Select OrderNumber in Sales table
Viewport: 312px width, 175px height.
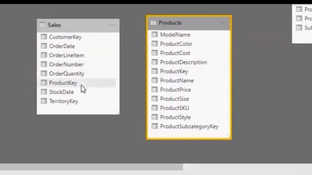click(66, 65)
